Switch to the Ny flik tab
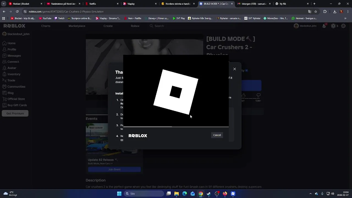352x198 pixels. (291, 4)
